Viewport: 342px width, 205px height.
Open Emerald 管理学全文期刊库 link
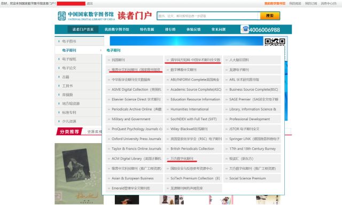pos(130,188)
